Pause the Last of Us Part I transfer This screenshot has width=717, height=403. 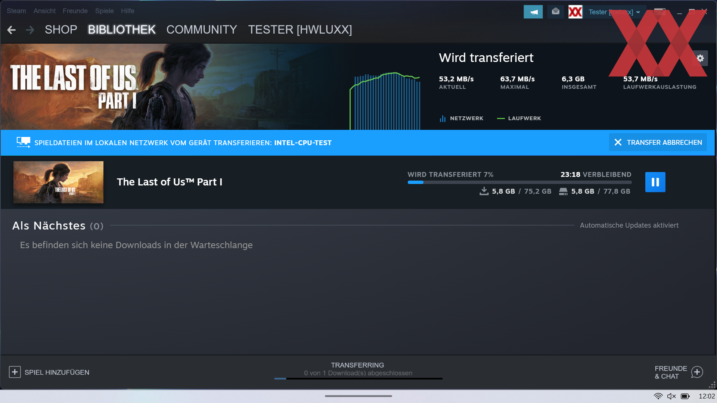point(655,182)
